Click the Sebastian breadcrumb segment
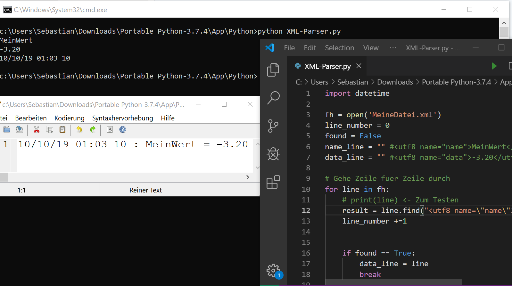 point(352,82)
